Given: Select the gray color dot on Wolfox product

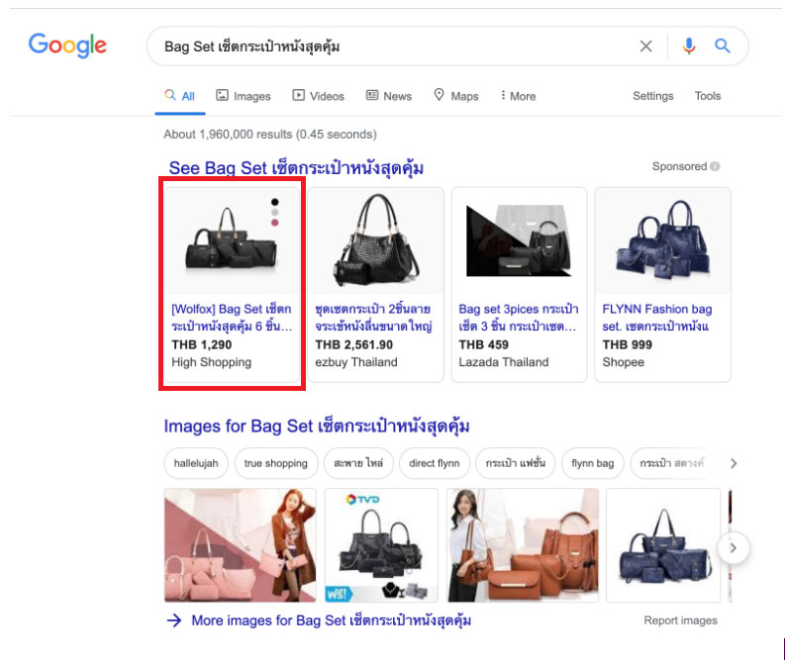Looking at the screenshot, I should point(275,213).
